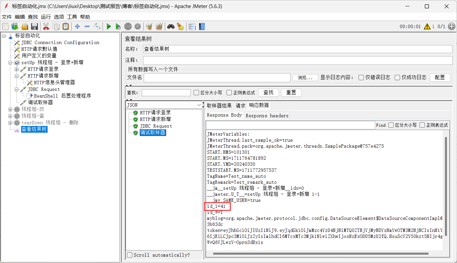Start test without pauses icon

(118, 26)
